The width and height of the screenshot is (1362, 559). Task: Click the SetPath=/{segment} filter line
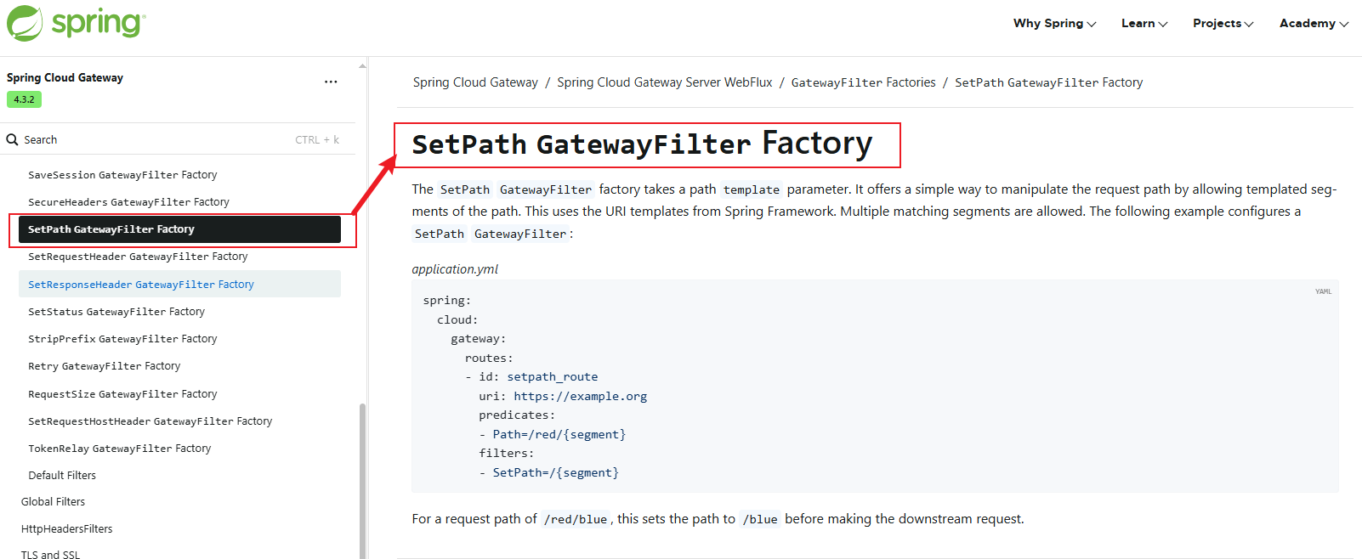pos(555,472)
